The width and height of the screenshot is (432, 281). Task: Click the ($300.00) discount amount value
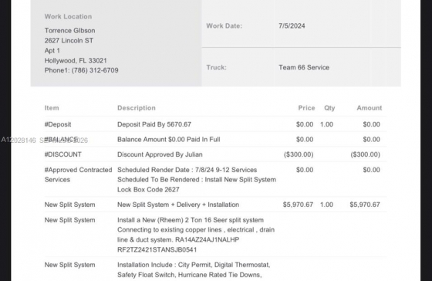(366, 154)
